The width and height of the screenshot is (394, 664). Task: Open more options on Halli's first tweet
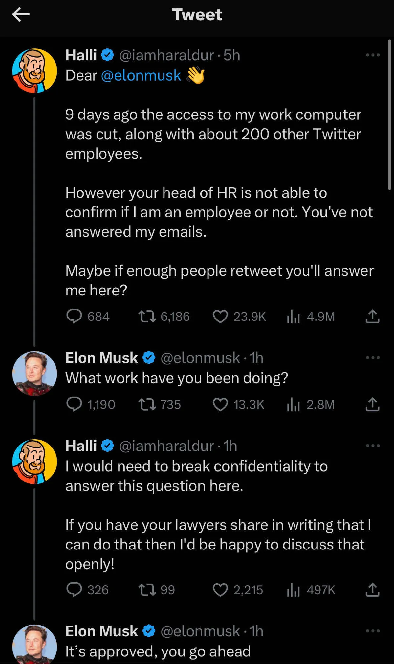click(373, 55)
